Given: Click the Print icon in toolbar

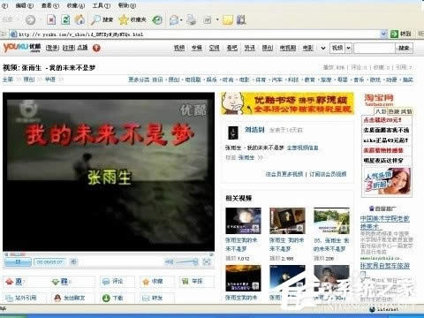Looking at the screenshot, I should click(x=191, y=20).
